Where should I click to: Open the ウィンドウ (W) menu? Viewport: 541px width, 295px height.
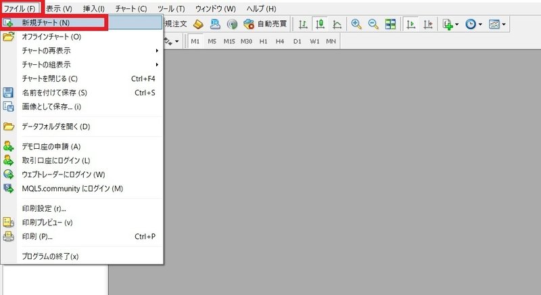coord(216,9)
